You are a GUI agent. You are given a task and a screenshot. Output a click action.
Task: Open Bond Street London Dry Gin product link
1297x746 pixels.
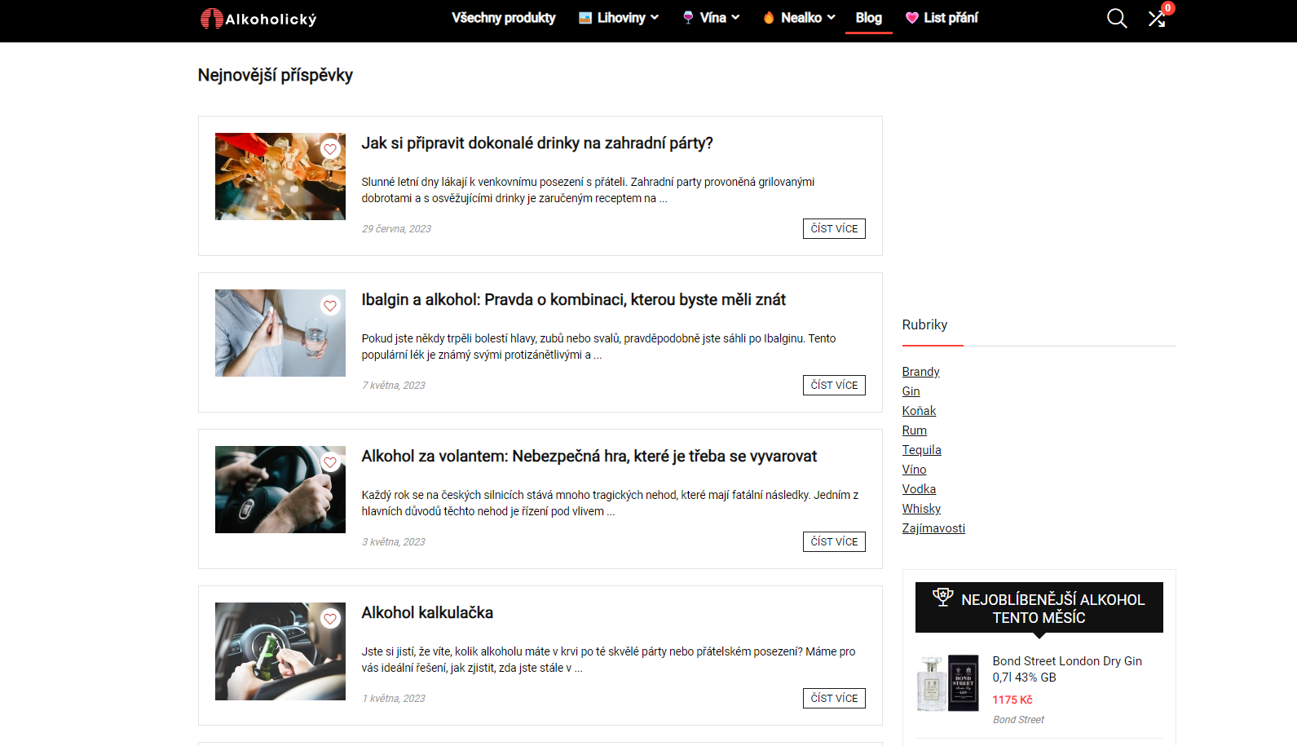[1067, 669]
